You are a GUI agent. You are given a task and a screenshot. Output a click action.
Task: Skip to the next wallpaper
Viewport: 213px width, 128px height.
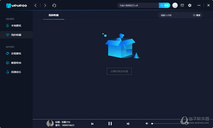coord(128,124)
